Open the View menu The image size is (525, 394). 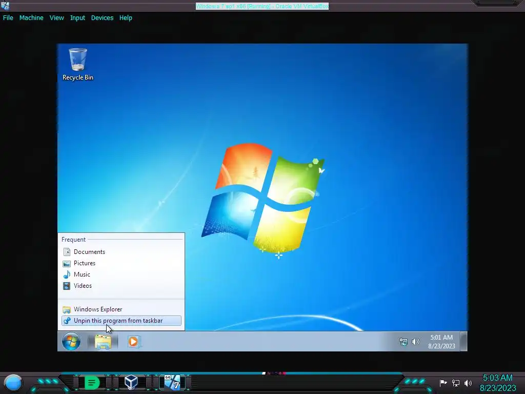tap(56, 18)
